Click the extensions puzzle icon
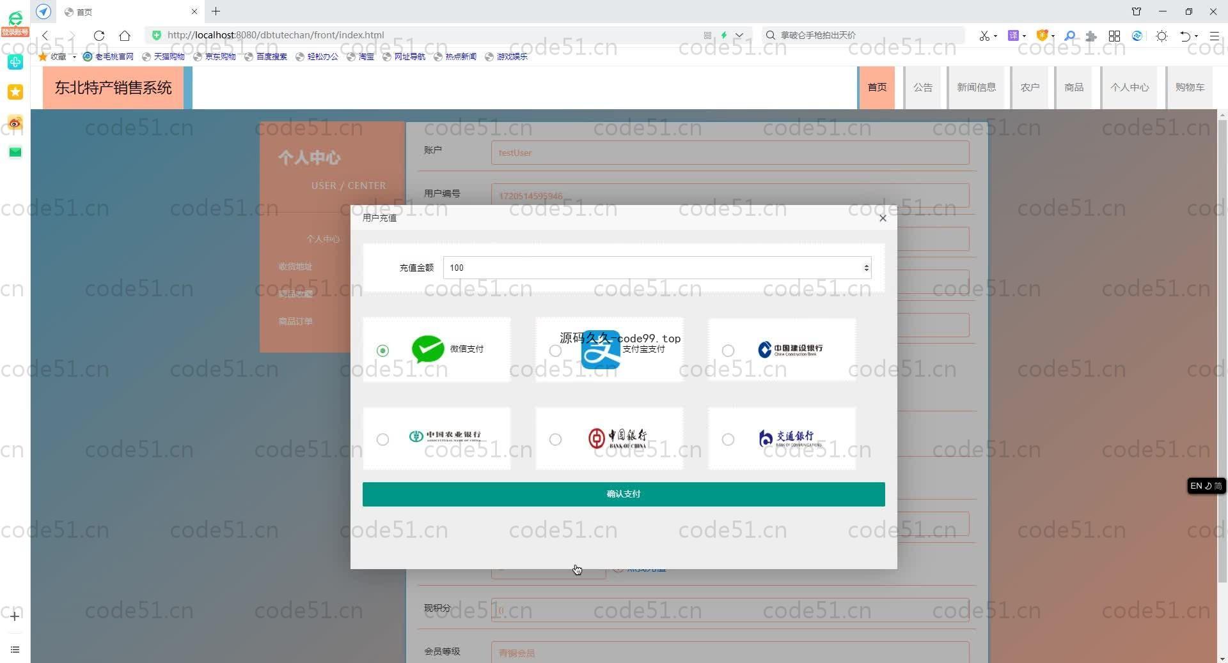This screenshot has width=1228, height=663. [x=1091, y=36]
